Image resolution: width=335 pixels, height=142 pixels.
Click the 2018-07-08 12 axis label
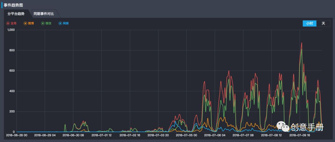pos(271,135)
